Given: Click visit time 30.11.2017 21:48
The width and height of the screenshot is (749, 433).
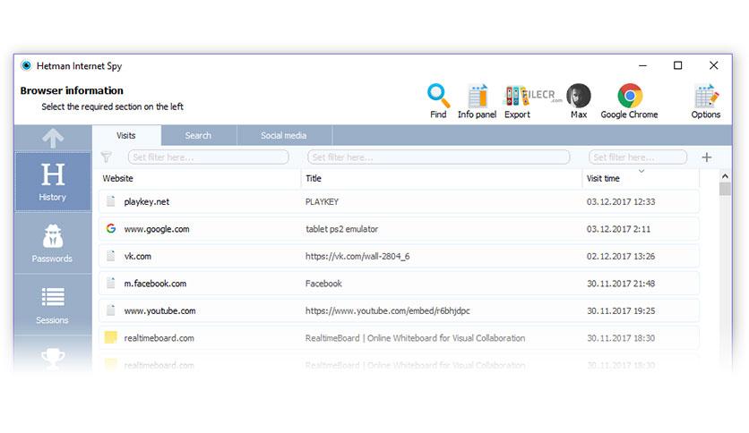Looking at the screenshot, I should click(x=621, y=284).
